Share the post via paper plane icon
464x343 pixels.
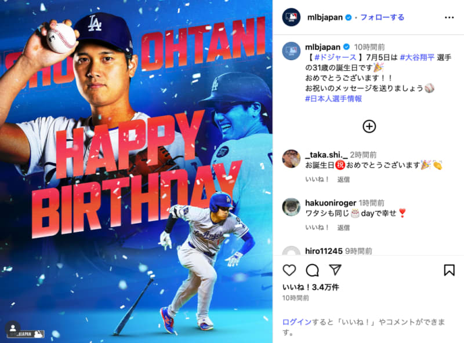(x=335, y=269)
